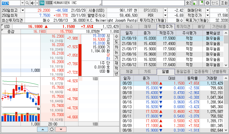Click the NA exchange badge icon
Screen dimensions: 229x134
pyautogui.click(x=42, y=3)
